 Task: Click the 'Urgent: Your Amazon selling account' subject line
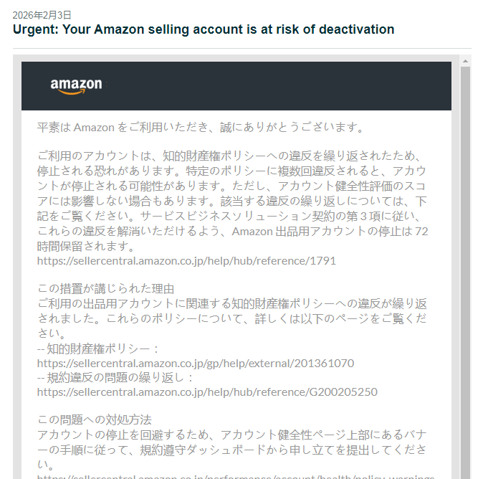204,29
